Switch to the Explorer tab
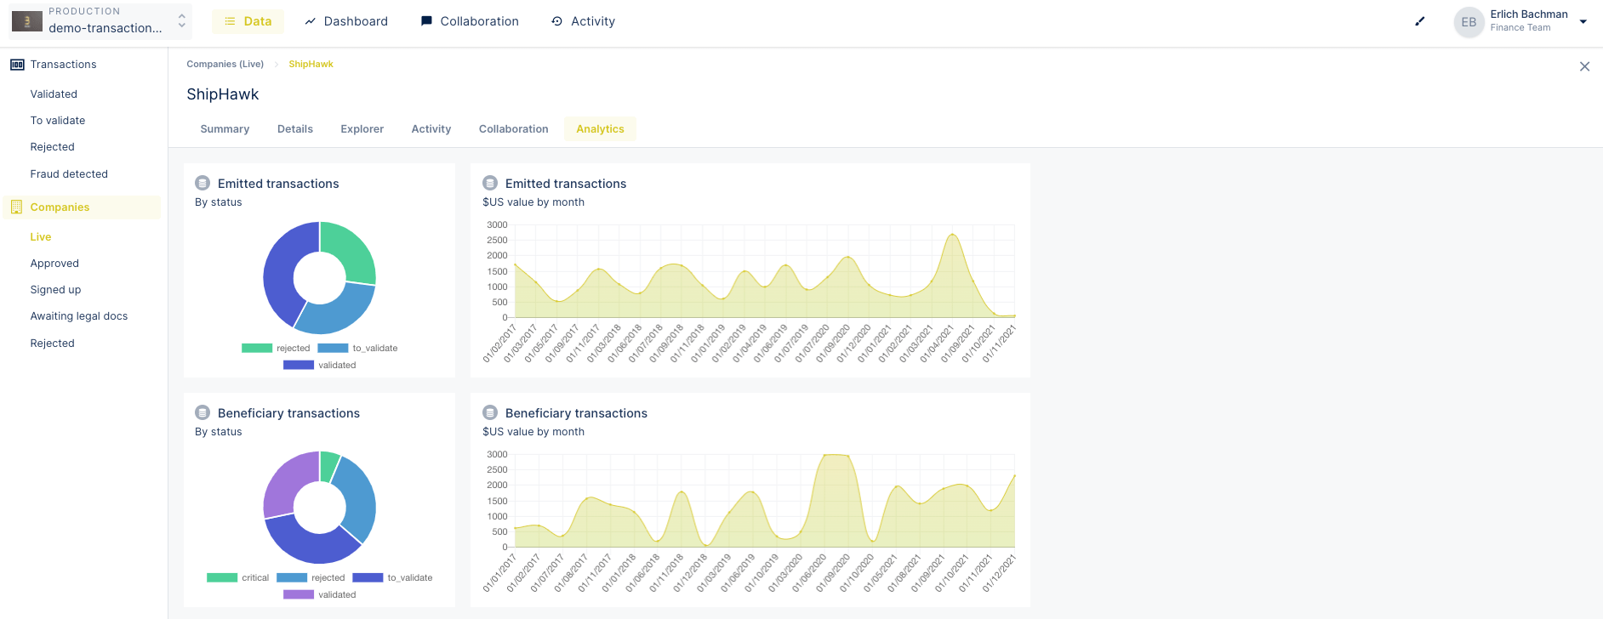 click(x=362, y=129)
